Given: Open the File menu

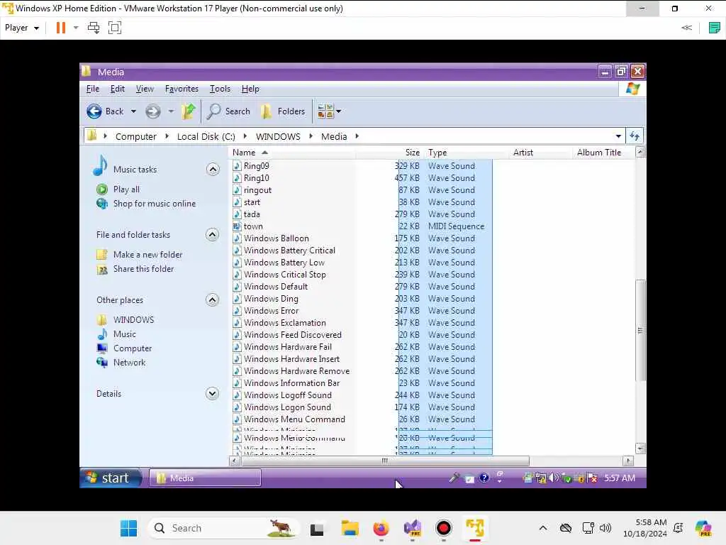Looking at the screenshot, I should pos(93,89).
